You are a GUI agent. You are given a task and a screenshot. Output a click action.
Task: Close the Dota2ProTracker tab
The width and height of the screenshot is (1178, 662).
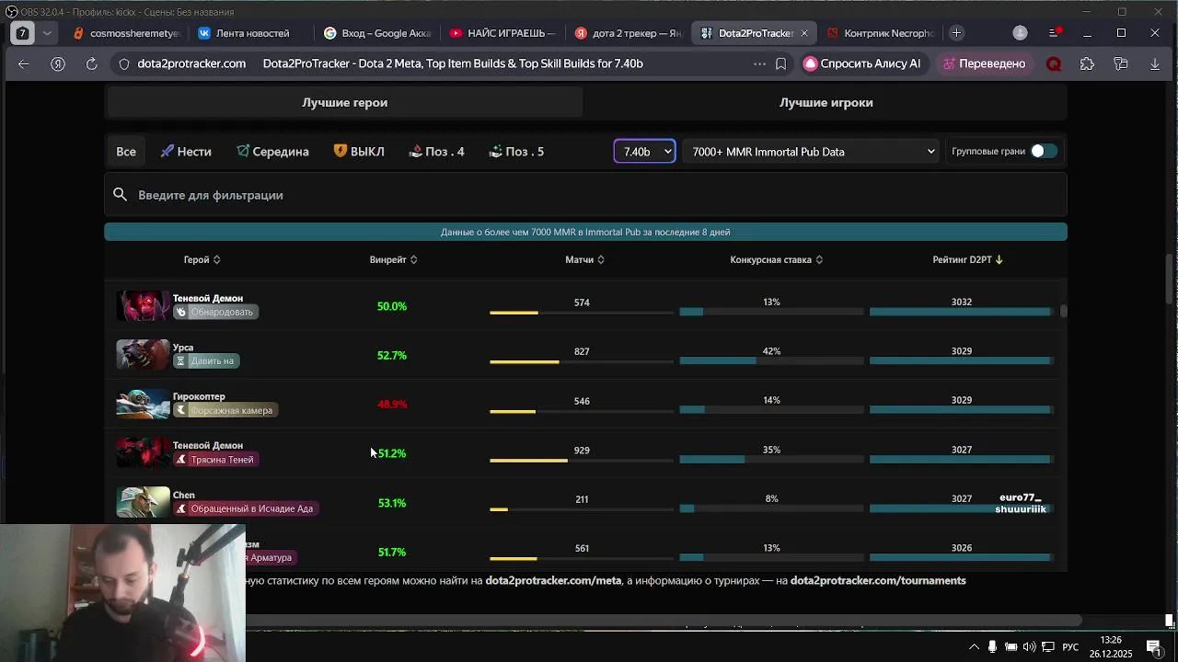point(803,33)
